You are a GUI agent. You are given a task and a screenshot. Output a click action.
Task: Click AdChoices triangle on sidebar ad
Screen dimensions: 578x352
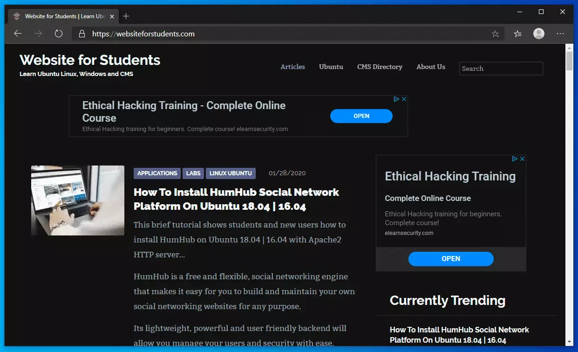point(515,159)
